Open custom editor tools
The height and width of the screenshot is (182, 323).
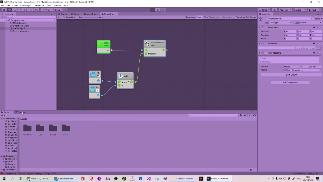(x=36, y=10)
